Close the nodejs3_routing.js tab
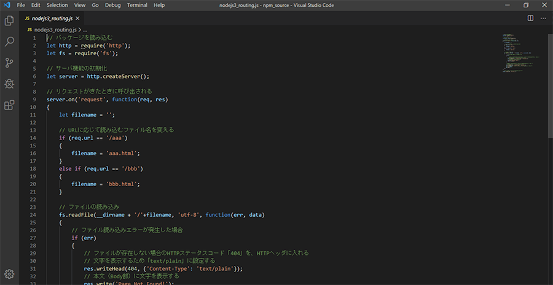 tap(77, 18)
